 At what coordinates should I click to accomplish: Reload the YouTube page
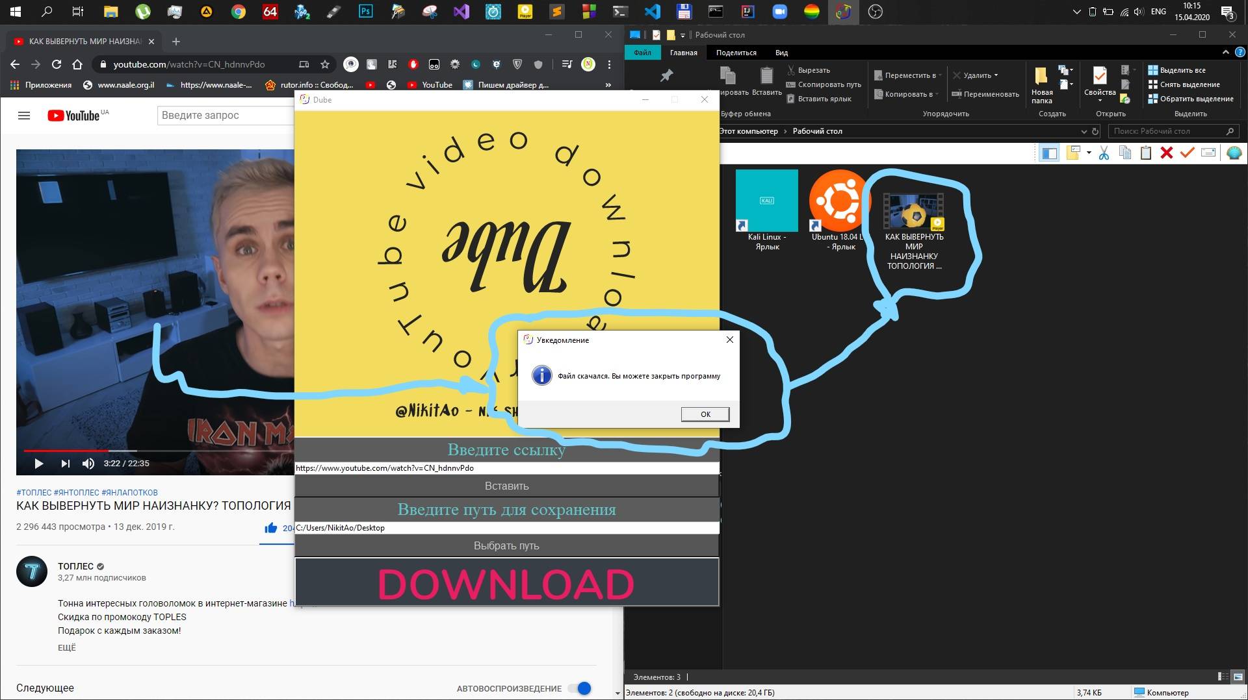coord(57,64)
